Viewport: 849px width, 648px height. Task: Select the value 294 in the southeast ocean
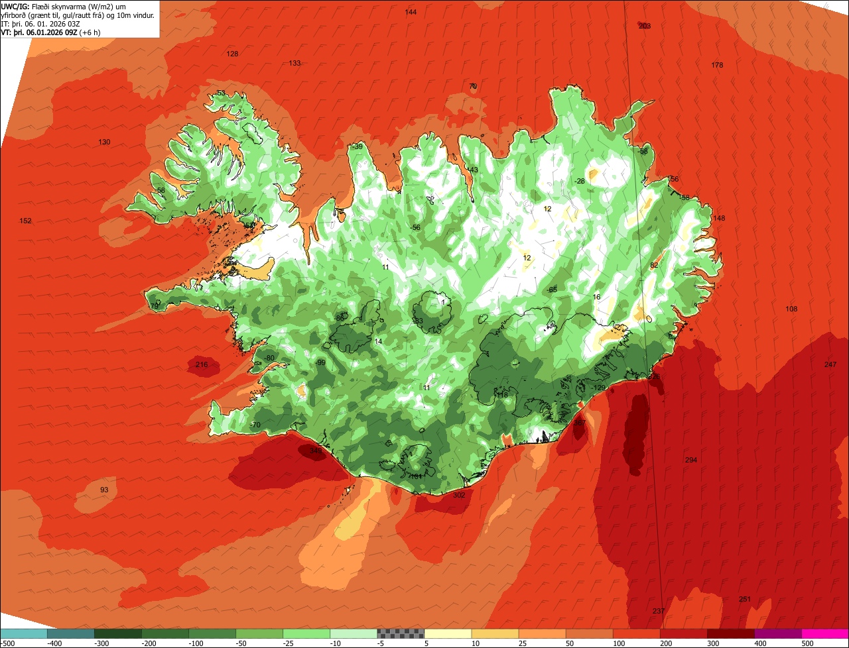coord(691,460)
